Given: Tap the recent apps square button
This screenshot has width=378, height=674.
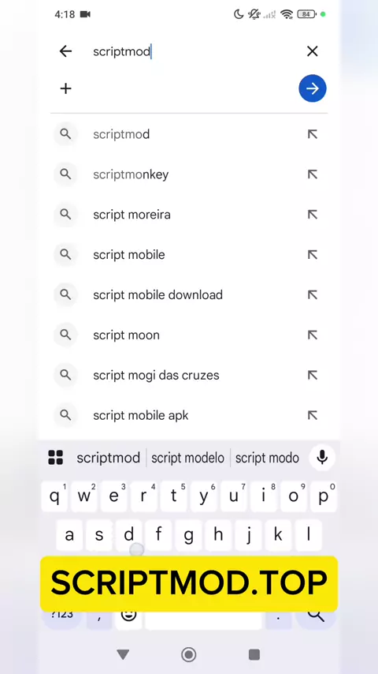Looking at the screenshot, I should click(254, 654).
